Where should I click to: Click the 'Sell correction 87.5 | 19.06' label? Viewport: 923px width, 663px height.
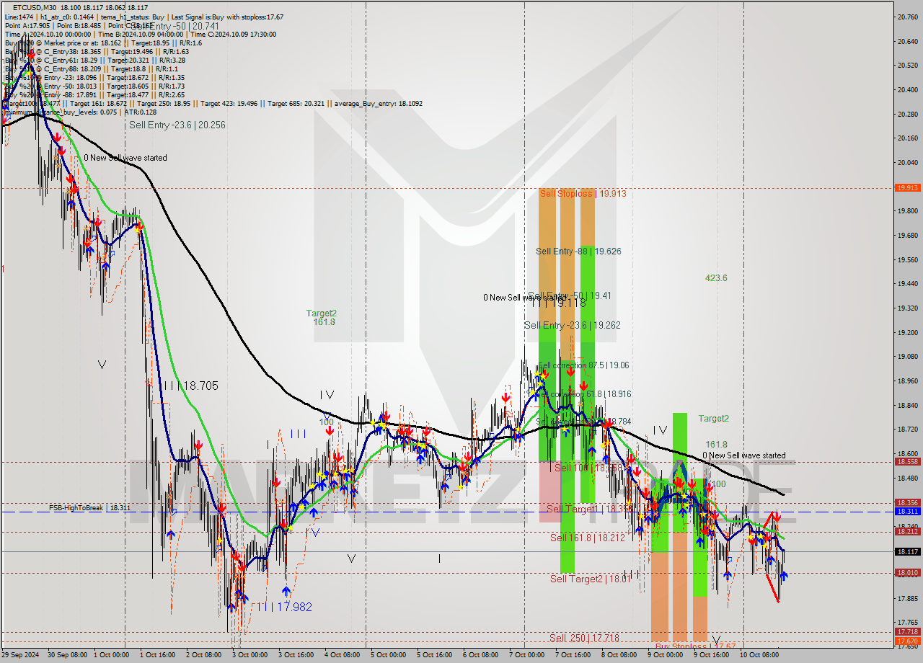(583, 365)
